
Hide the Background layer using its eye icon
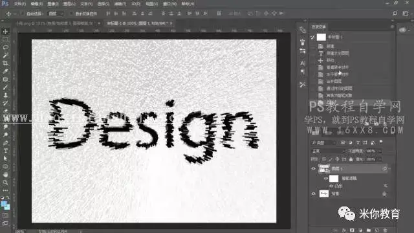coord(313,194)
